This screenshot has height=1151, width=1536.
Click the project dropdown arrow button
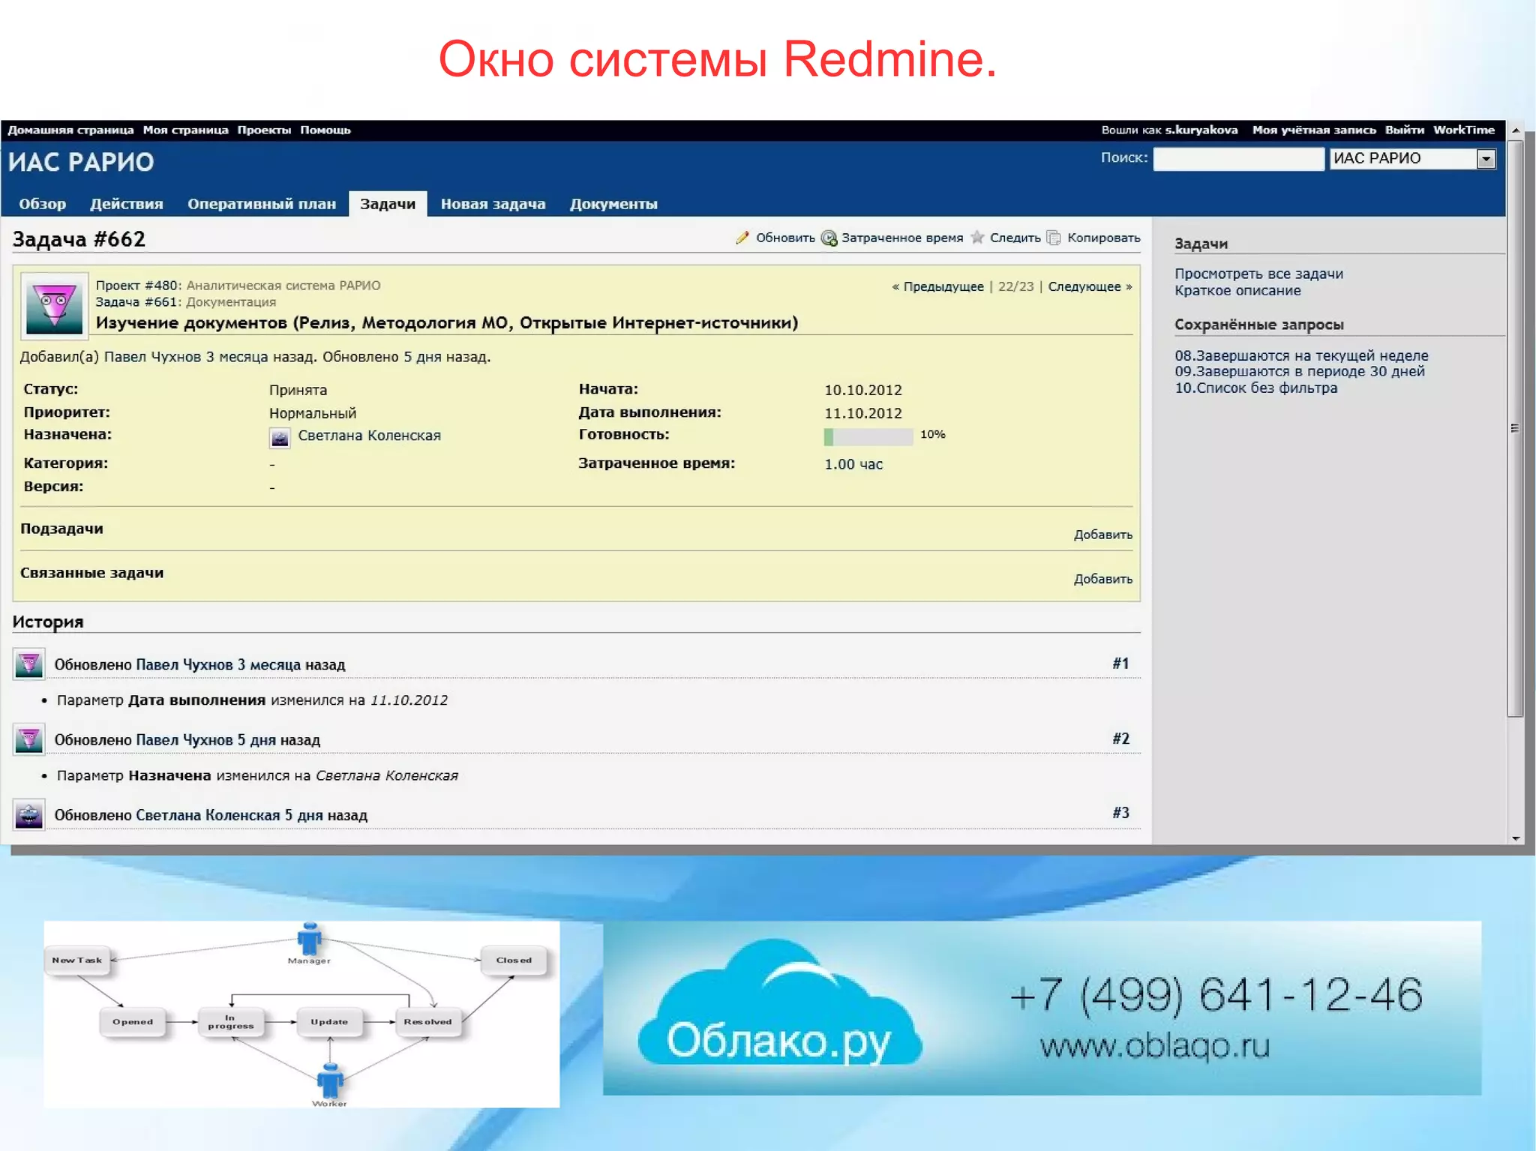pyautogui.click(x=1486, y=159)
